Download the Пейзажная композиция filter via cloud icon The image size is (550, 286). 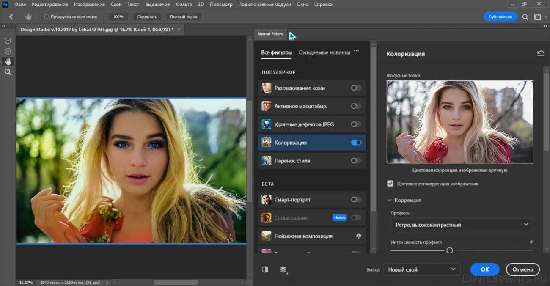click(x=358, y=236)
